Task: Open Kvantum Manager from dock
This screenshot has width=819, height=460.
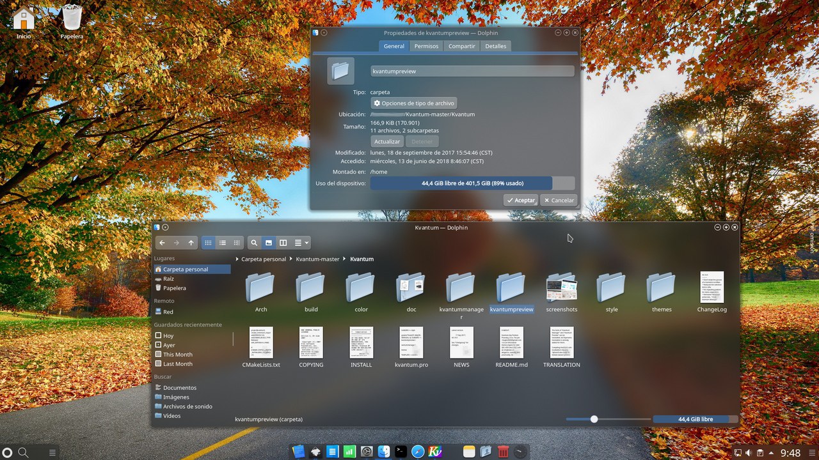Action: tap(435, 452)
